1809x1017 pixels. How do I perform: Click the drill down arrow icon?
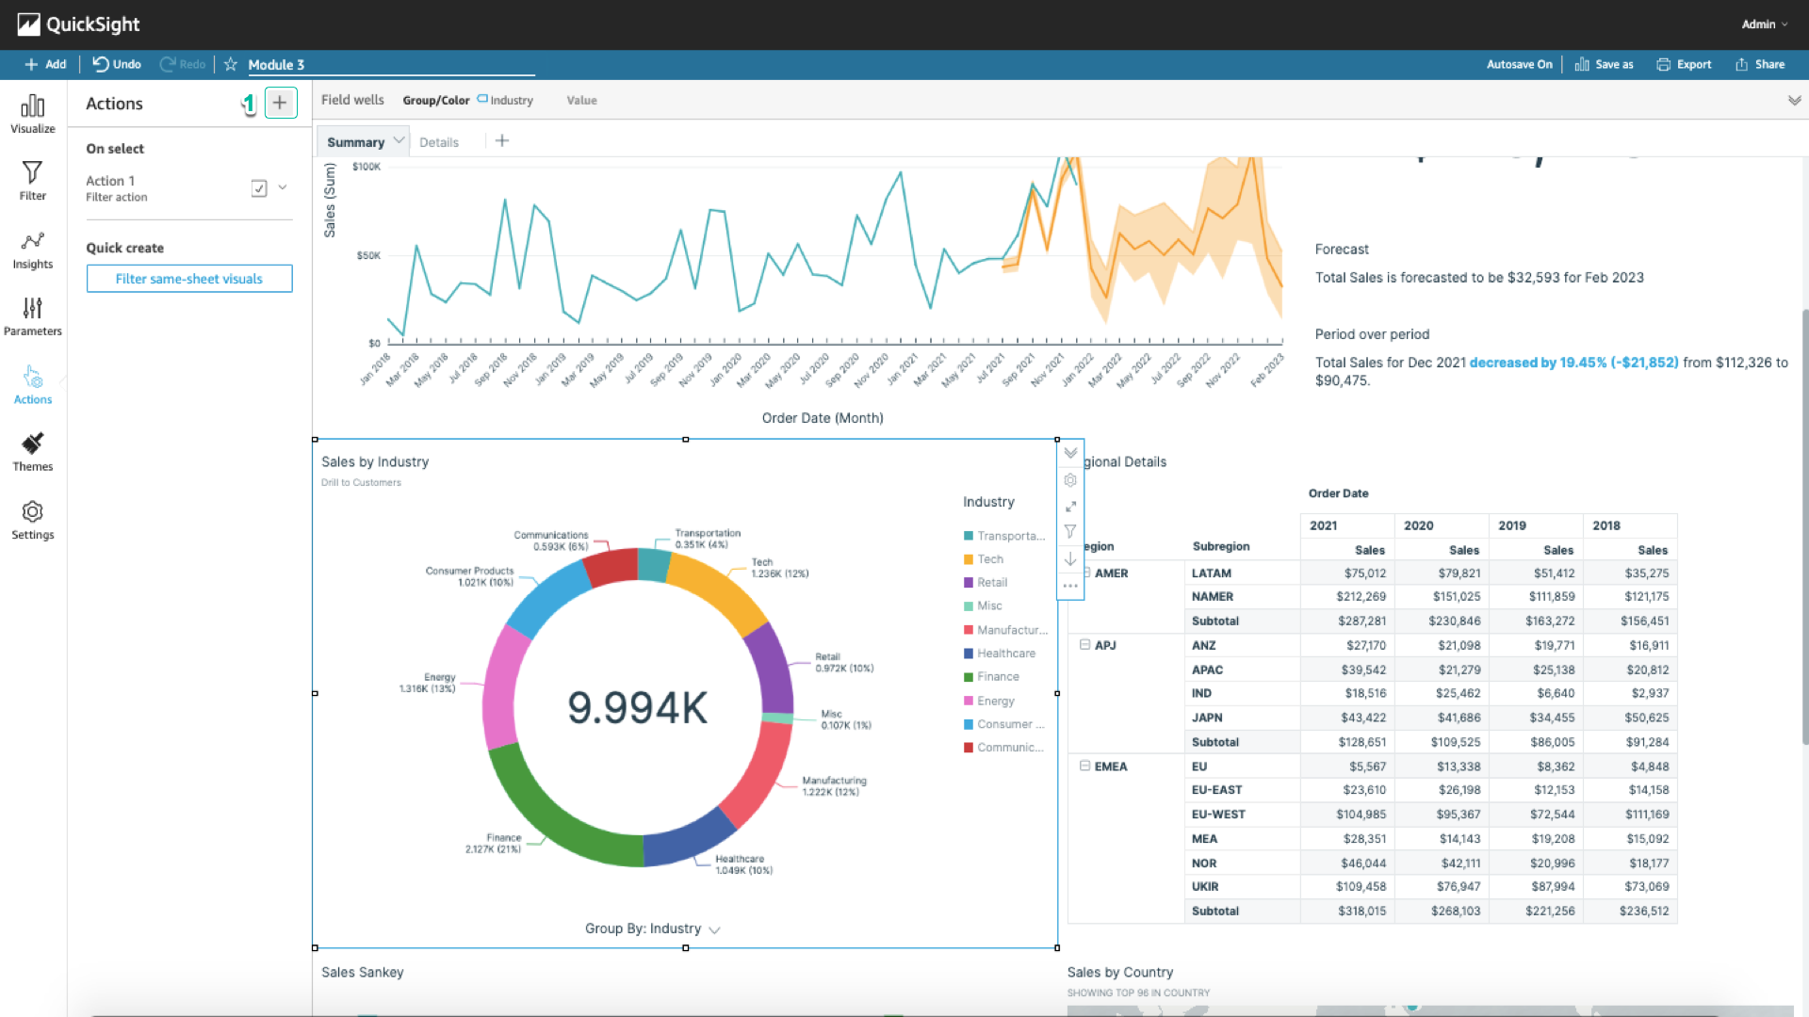point(1070,559)
